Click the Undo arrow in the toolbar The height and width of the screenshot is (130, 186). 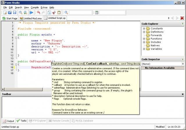[x=39, y=13]
